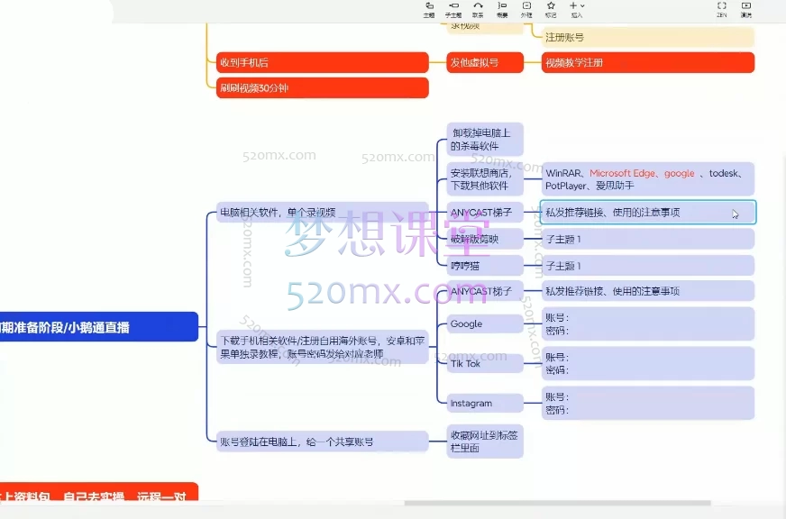Select the 收藏网址到标签栏里面 node
The width and height of the screenshot is (786, 519).
coord(485,441)
